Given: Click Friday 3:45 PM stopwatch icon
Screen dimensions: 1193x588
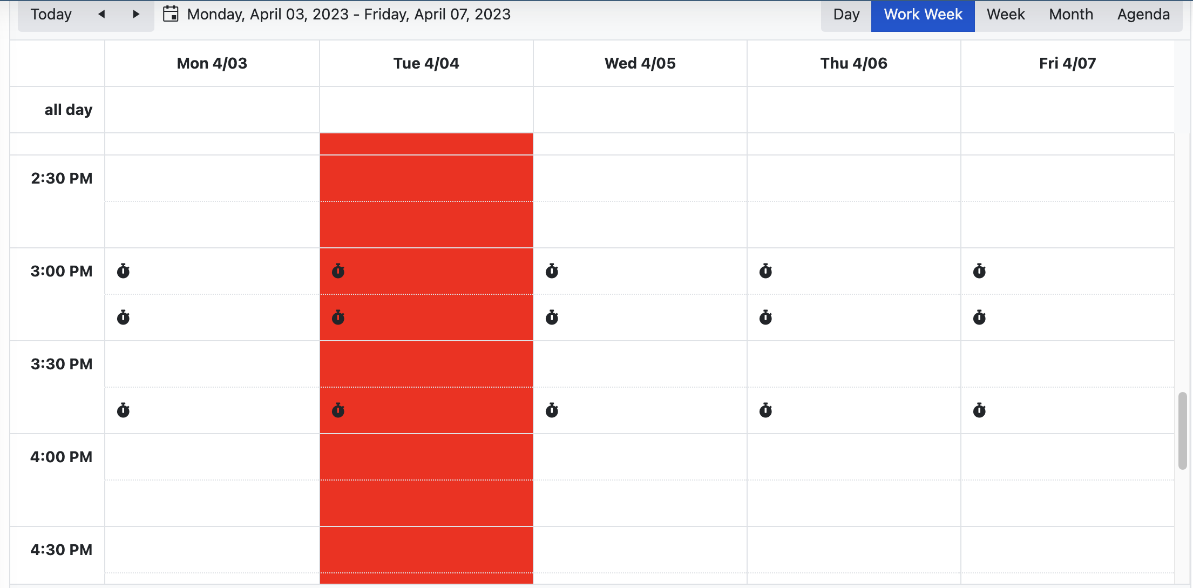Looking at the screenshot, I should [979, 410].
